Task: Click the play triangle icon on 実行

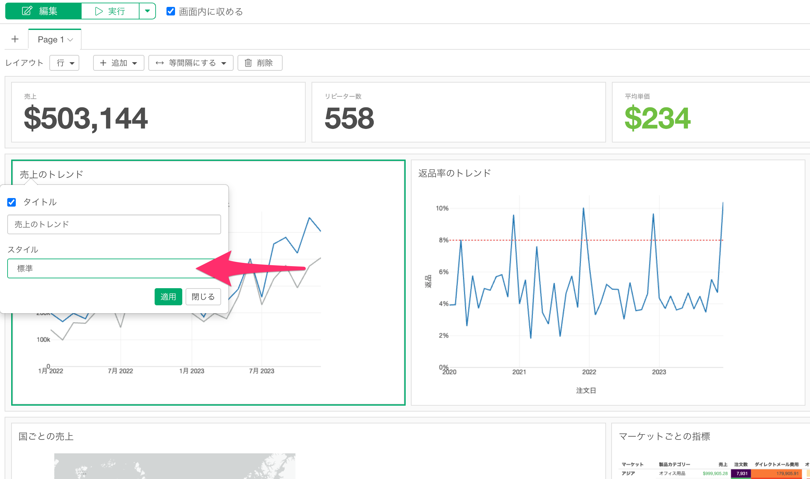Action: click(99, 11)
